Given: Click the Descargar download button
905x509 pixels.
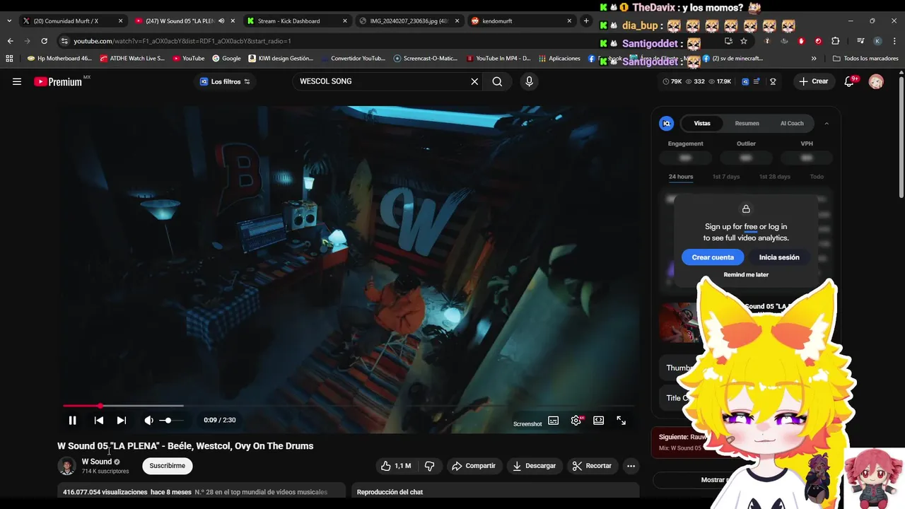Looking at the screenshot, I should [x=535, y=466].
